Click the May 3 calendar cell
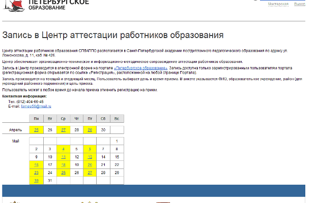This screenshot has height=203, width=317. (x=50, y=149)
